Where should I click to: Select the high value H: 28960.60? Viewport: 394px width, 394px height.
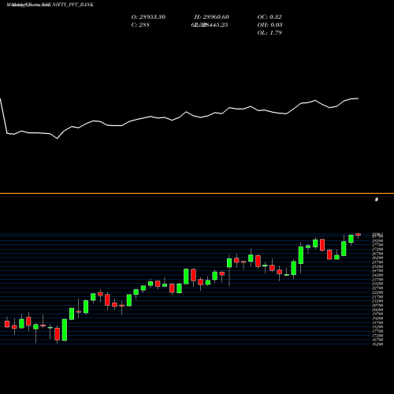[x=211, y=17]
